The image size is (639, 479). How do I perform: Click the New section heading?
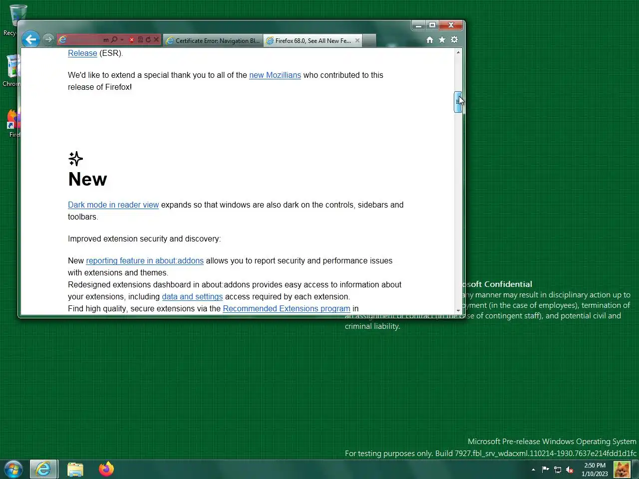[x=87, y=179]
